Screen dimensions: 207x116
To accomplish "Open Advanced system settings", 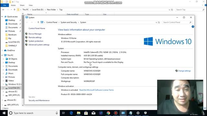I will point(39,45).
